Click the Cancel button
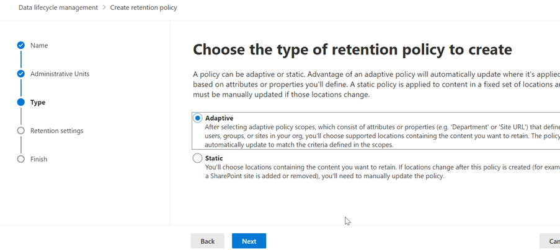This screenshot has height=250, width=560. [551, 241]
